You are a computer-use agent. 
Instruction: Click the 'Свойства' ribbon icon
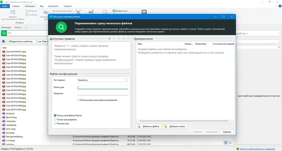(27, 15)
